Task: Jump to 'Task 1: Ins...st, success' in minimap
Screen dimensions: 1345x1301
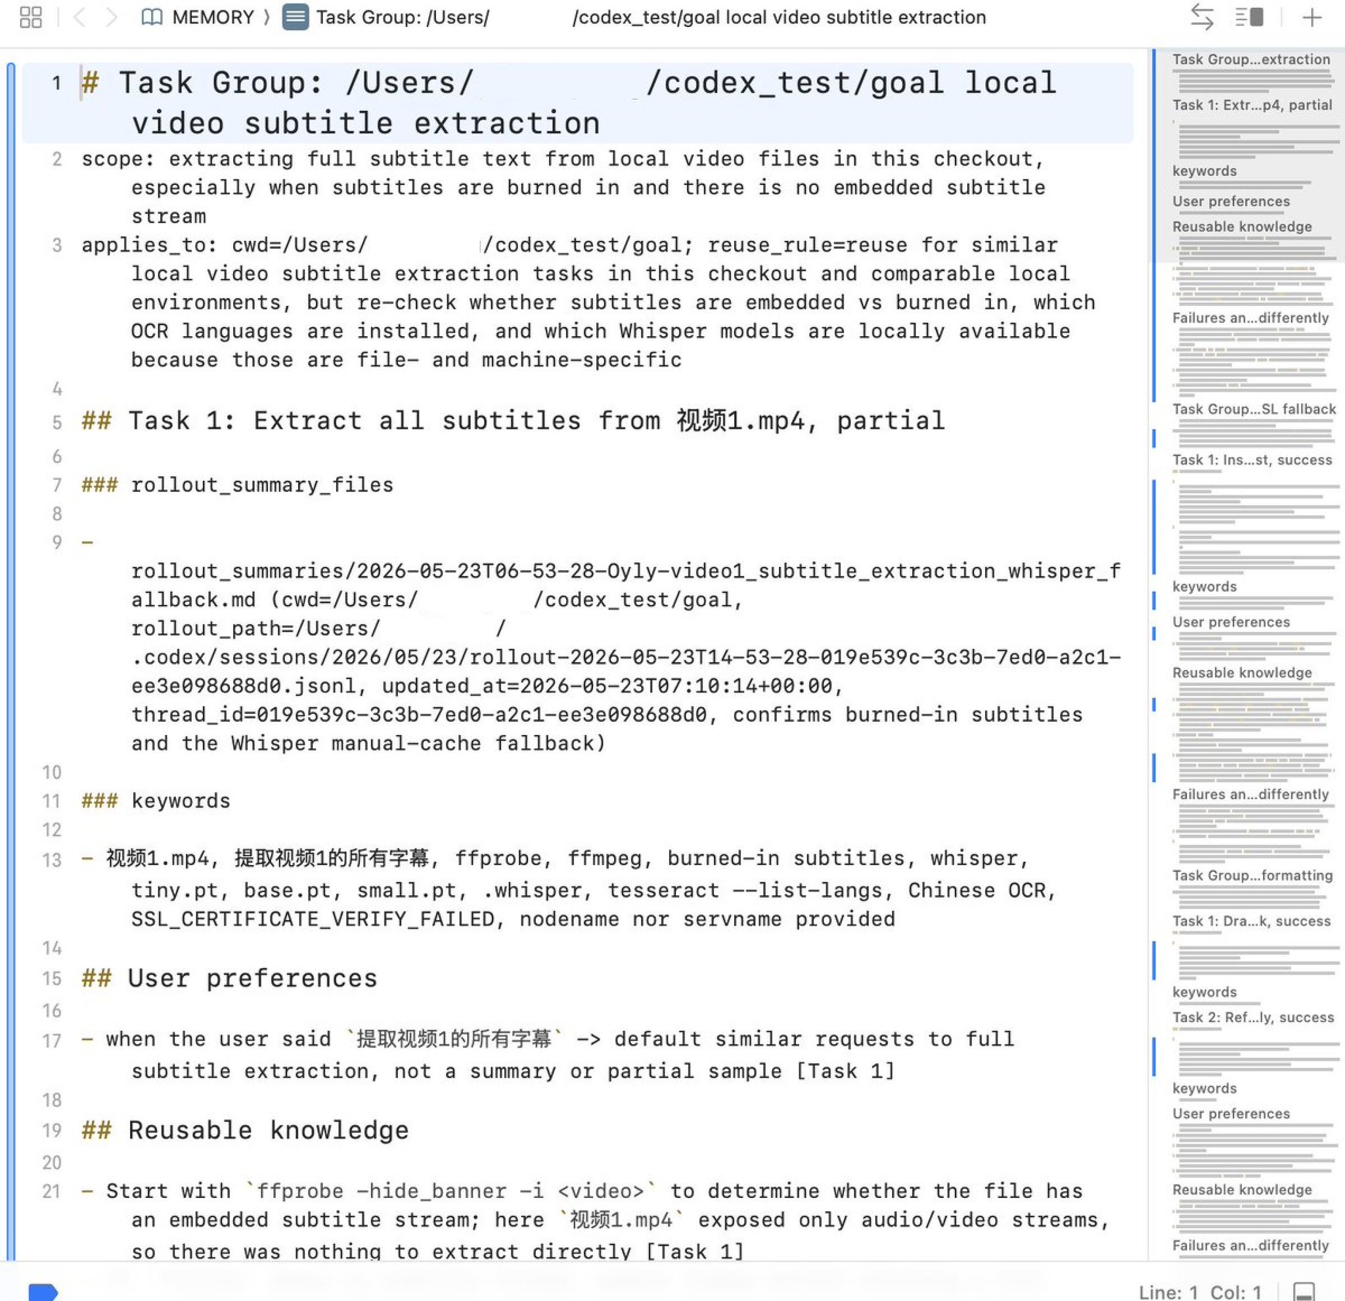Action: point(1252,460)
